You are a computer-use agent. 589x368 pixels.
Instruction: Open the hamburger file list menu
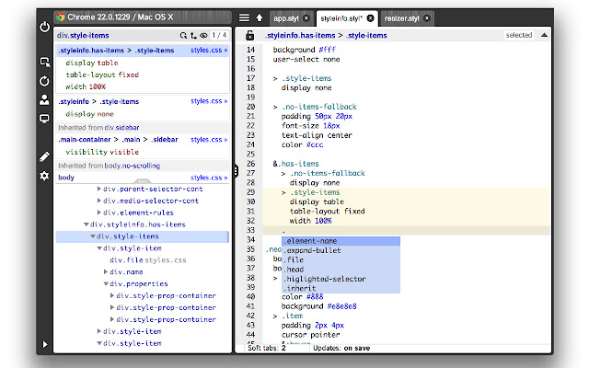pos(244,17)
